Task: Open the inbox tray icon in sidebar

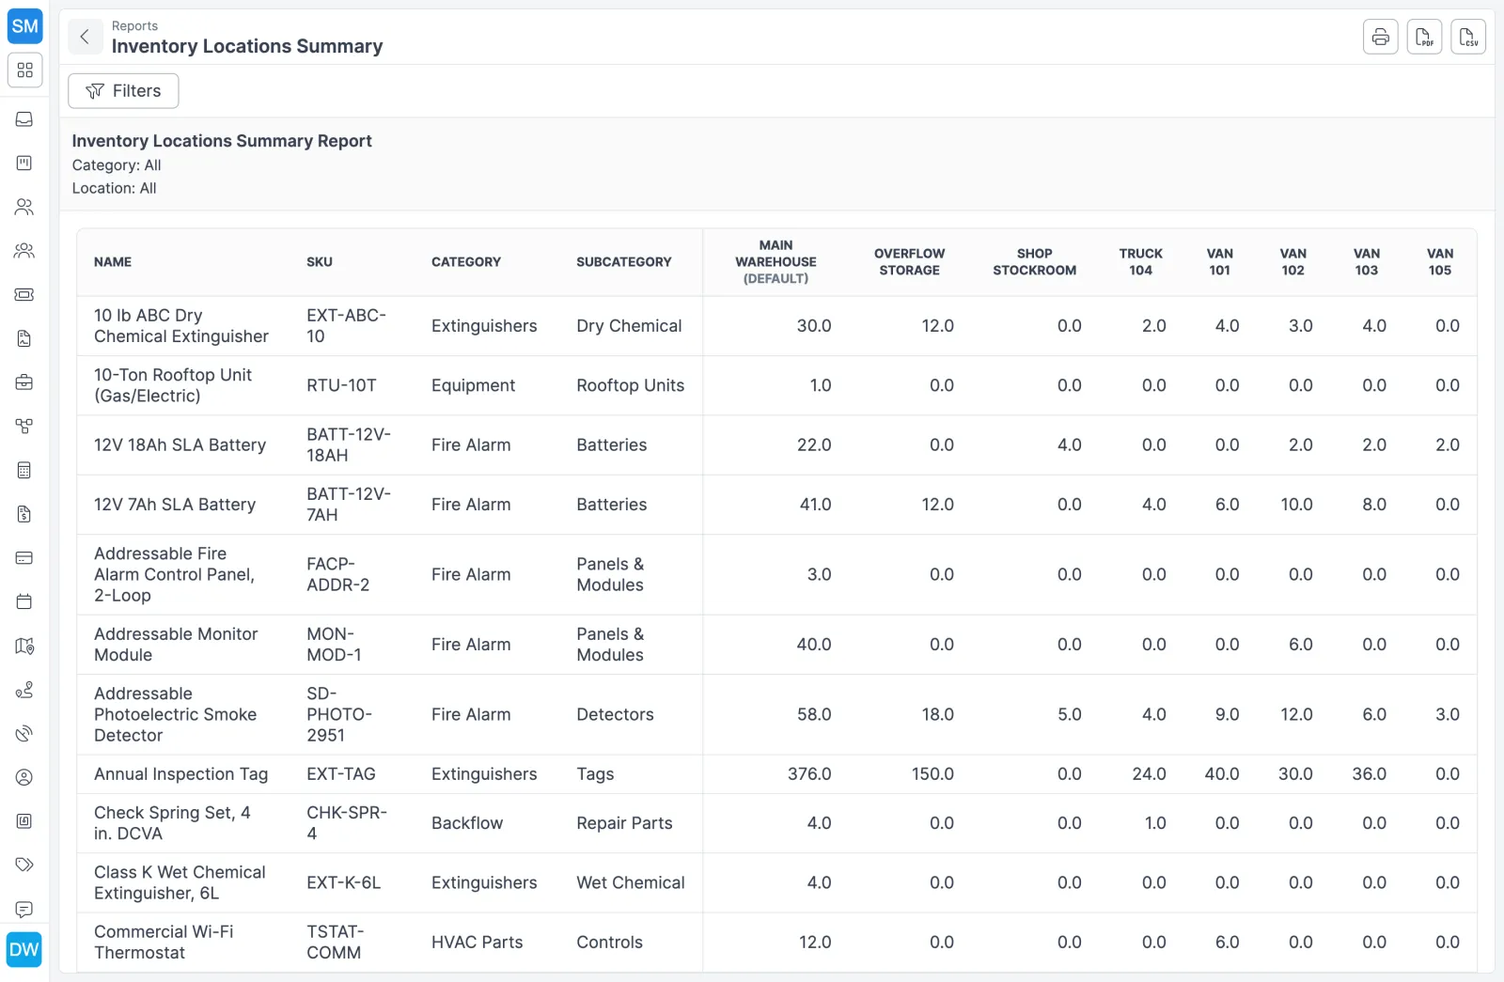Action: pyautogui.click(x=24, y=119)
